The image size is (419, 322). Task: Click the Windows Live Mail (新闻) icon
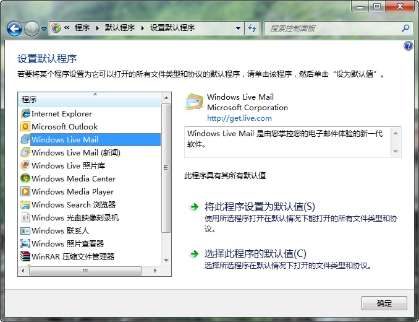pyautogui.click(x=25, y=152)
